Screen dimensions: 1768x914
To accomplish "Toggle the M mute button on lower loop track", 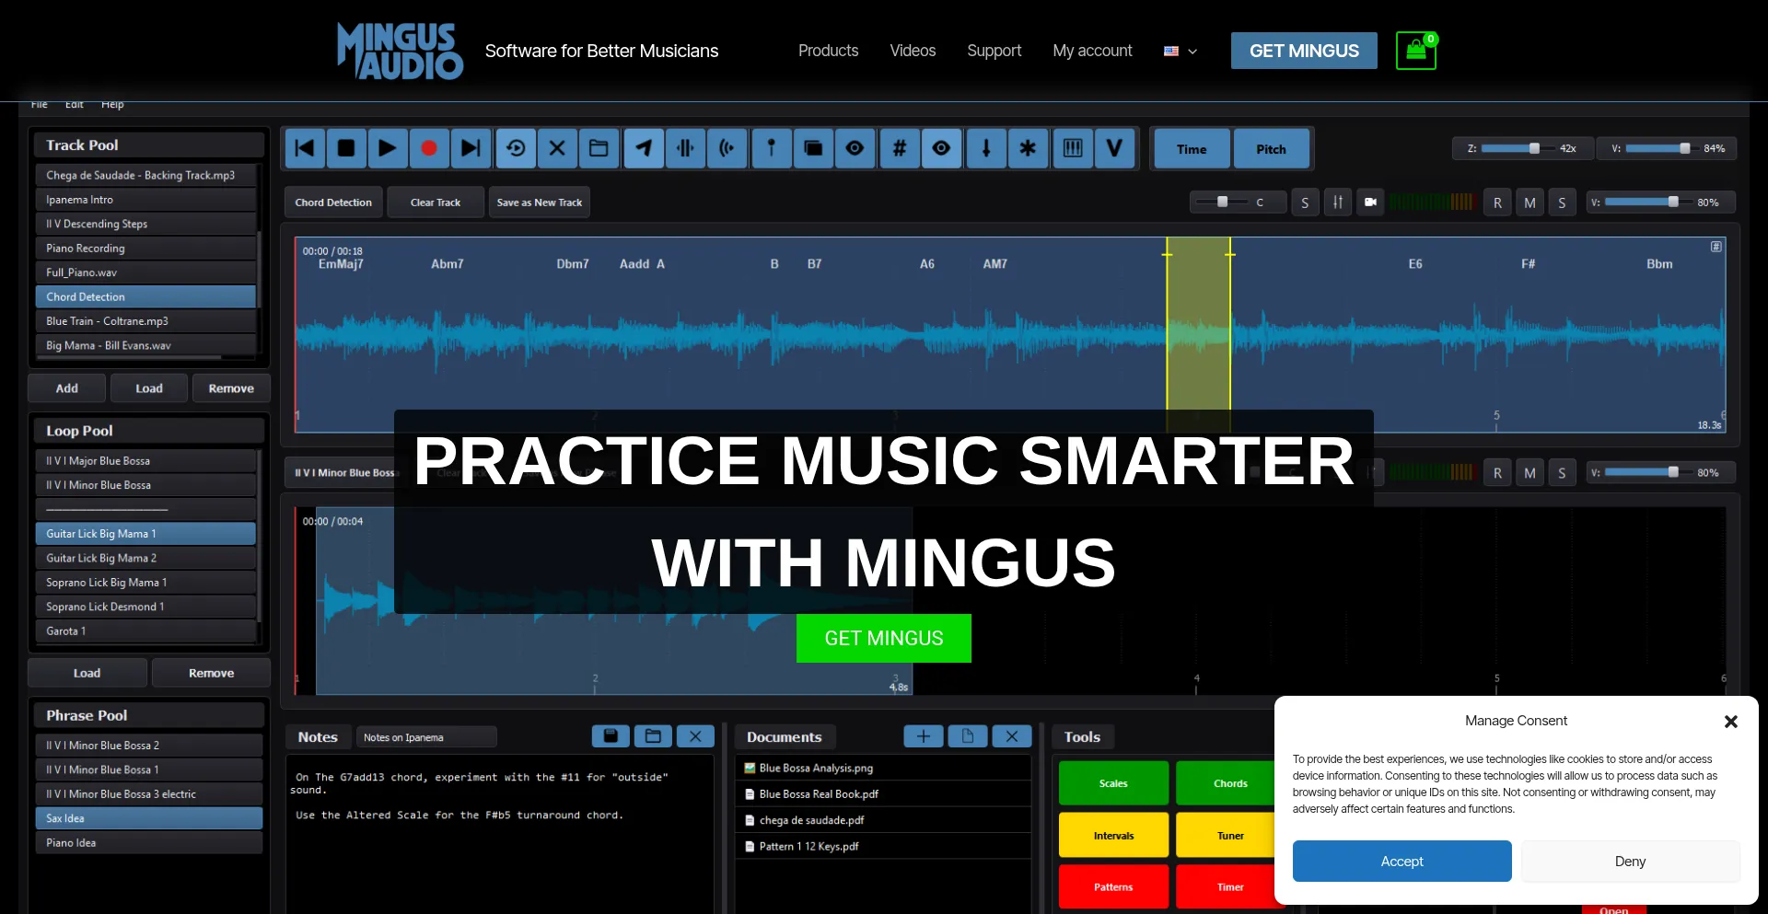I will point(1530,473).
